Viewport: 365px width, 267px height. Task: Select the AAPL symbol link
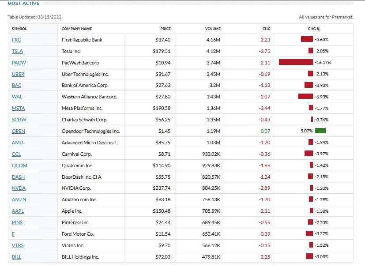(x=18, y=211)
